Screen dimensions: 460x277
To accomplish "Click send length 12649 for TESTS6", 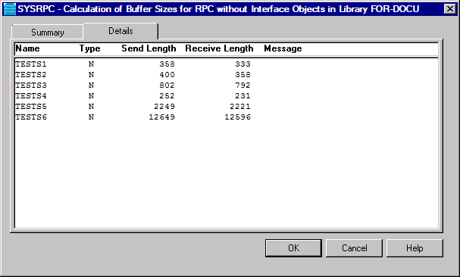I will coord(161,117).
